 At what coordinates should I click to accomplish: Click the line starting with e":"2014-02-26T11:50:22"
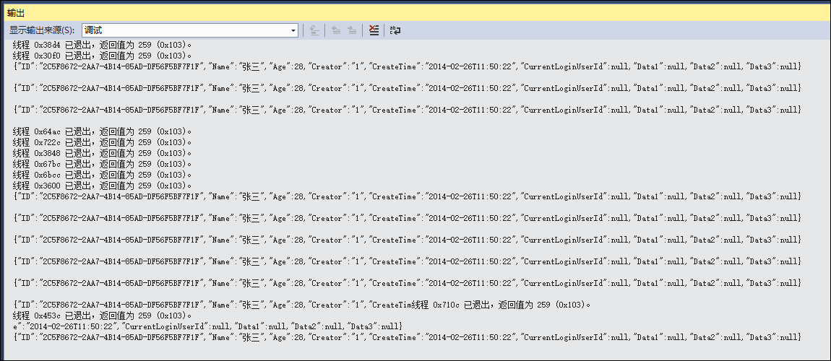pyautogui.click(x=208, y=326)
